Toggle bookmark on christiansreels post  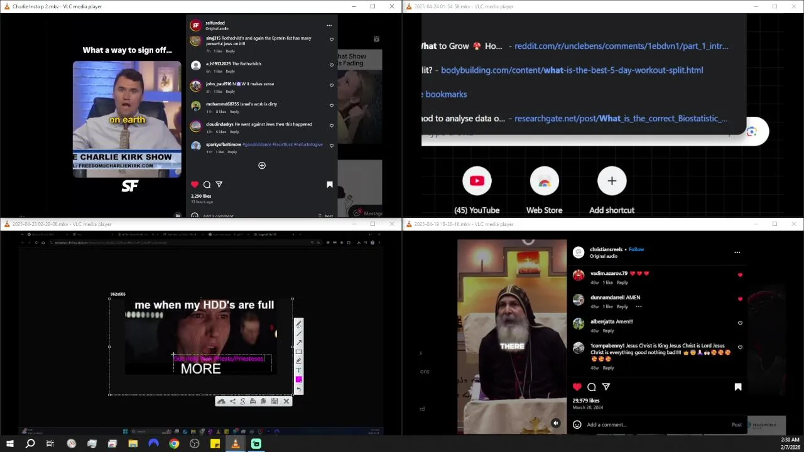(738, 387)
